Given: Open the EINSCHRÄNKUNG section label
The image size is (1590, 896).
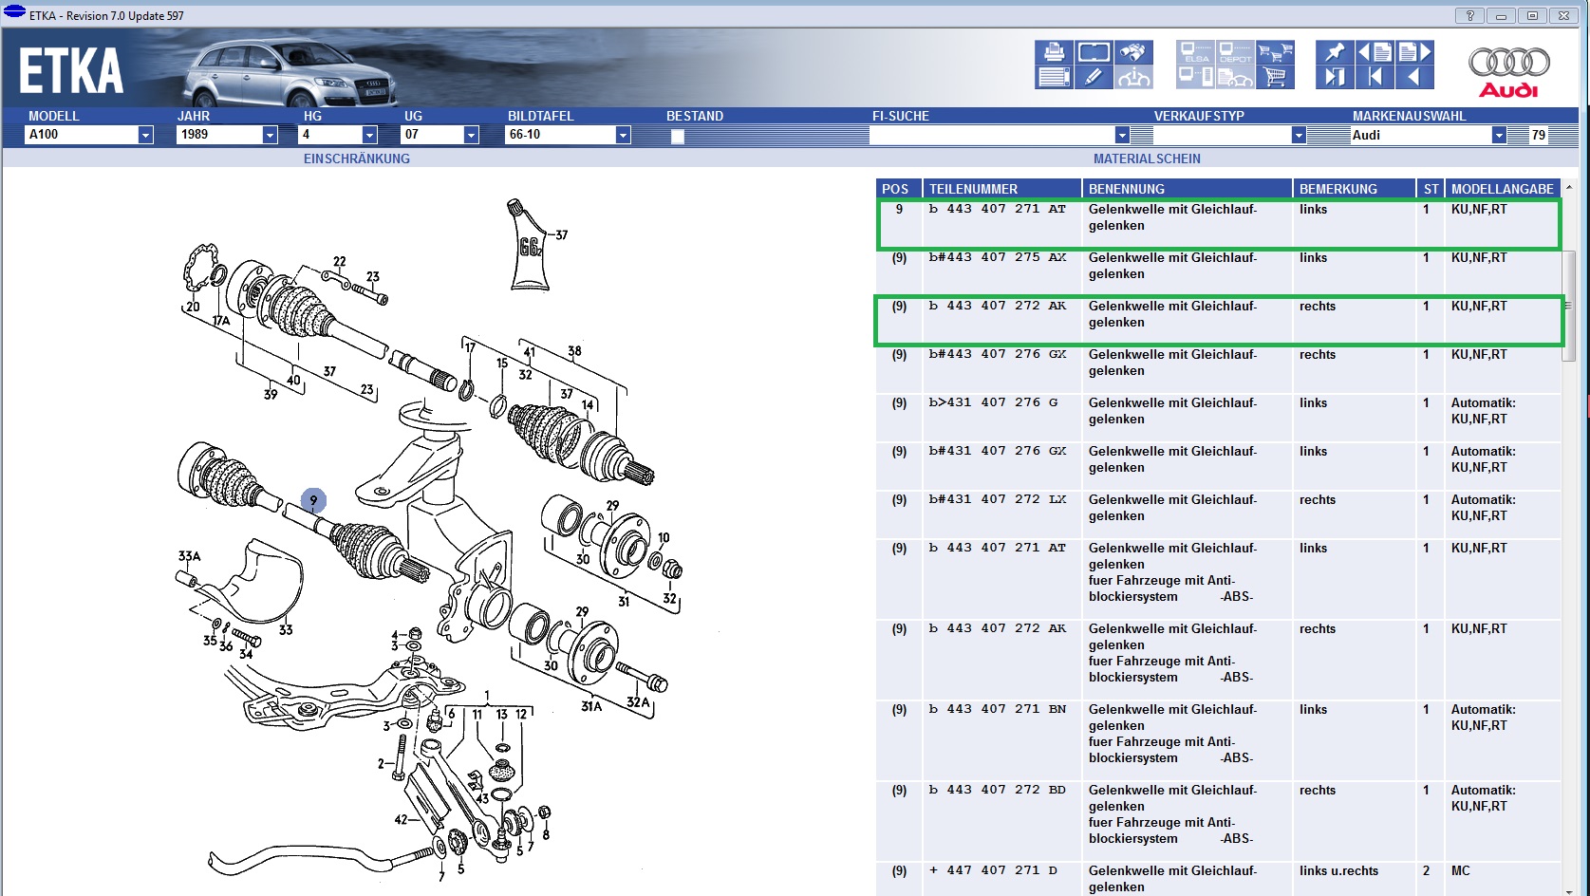Looking at the screenshot, I should 357,159.
